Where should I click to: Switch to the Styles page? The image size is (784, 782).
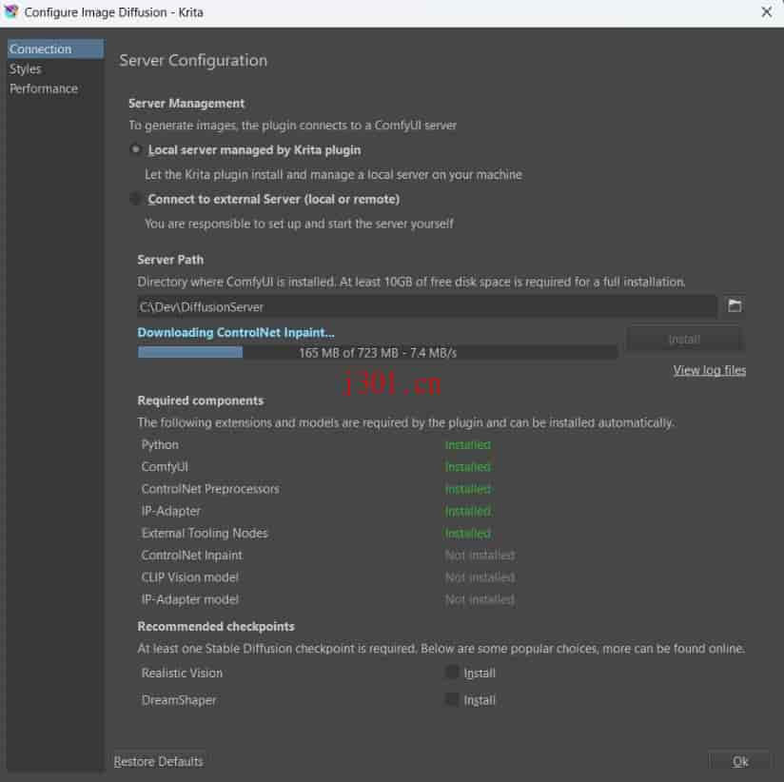(55, 69)
